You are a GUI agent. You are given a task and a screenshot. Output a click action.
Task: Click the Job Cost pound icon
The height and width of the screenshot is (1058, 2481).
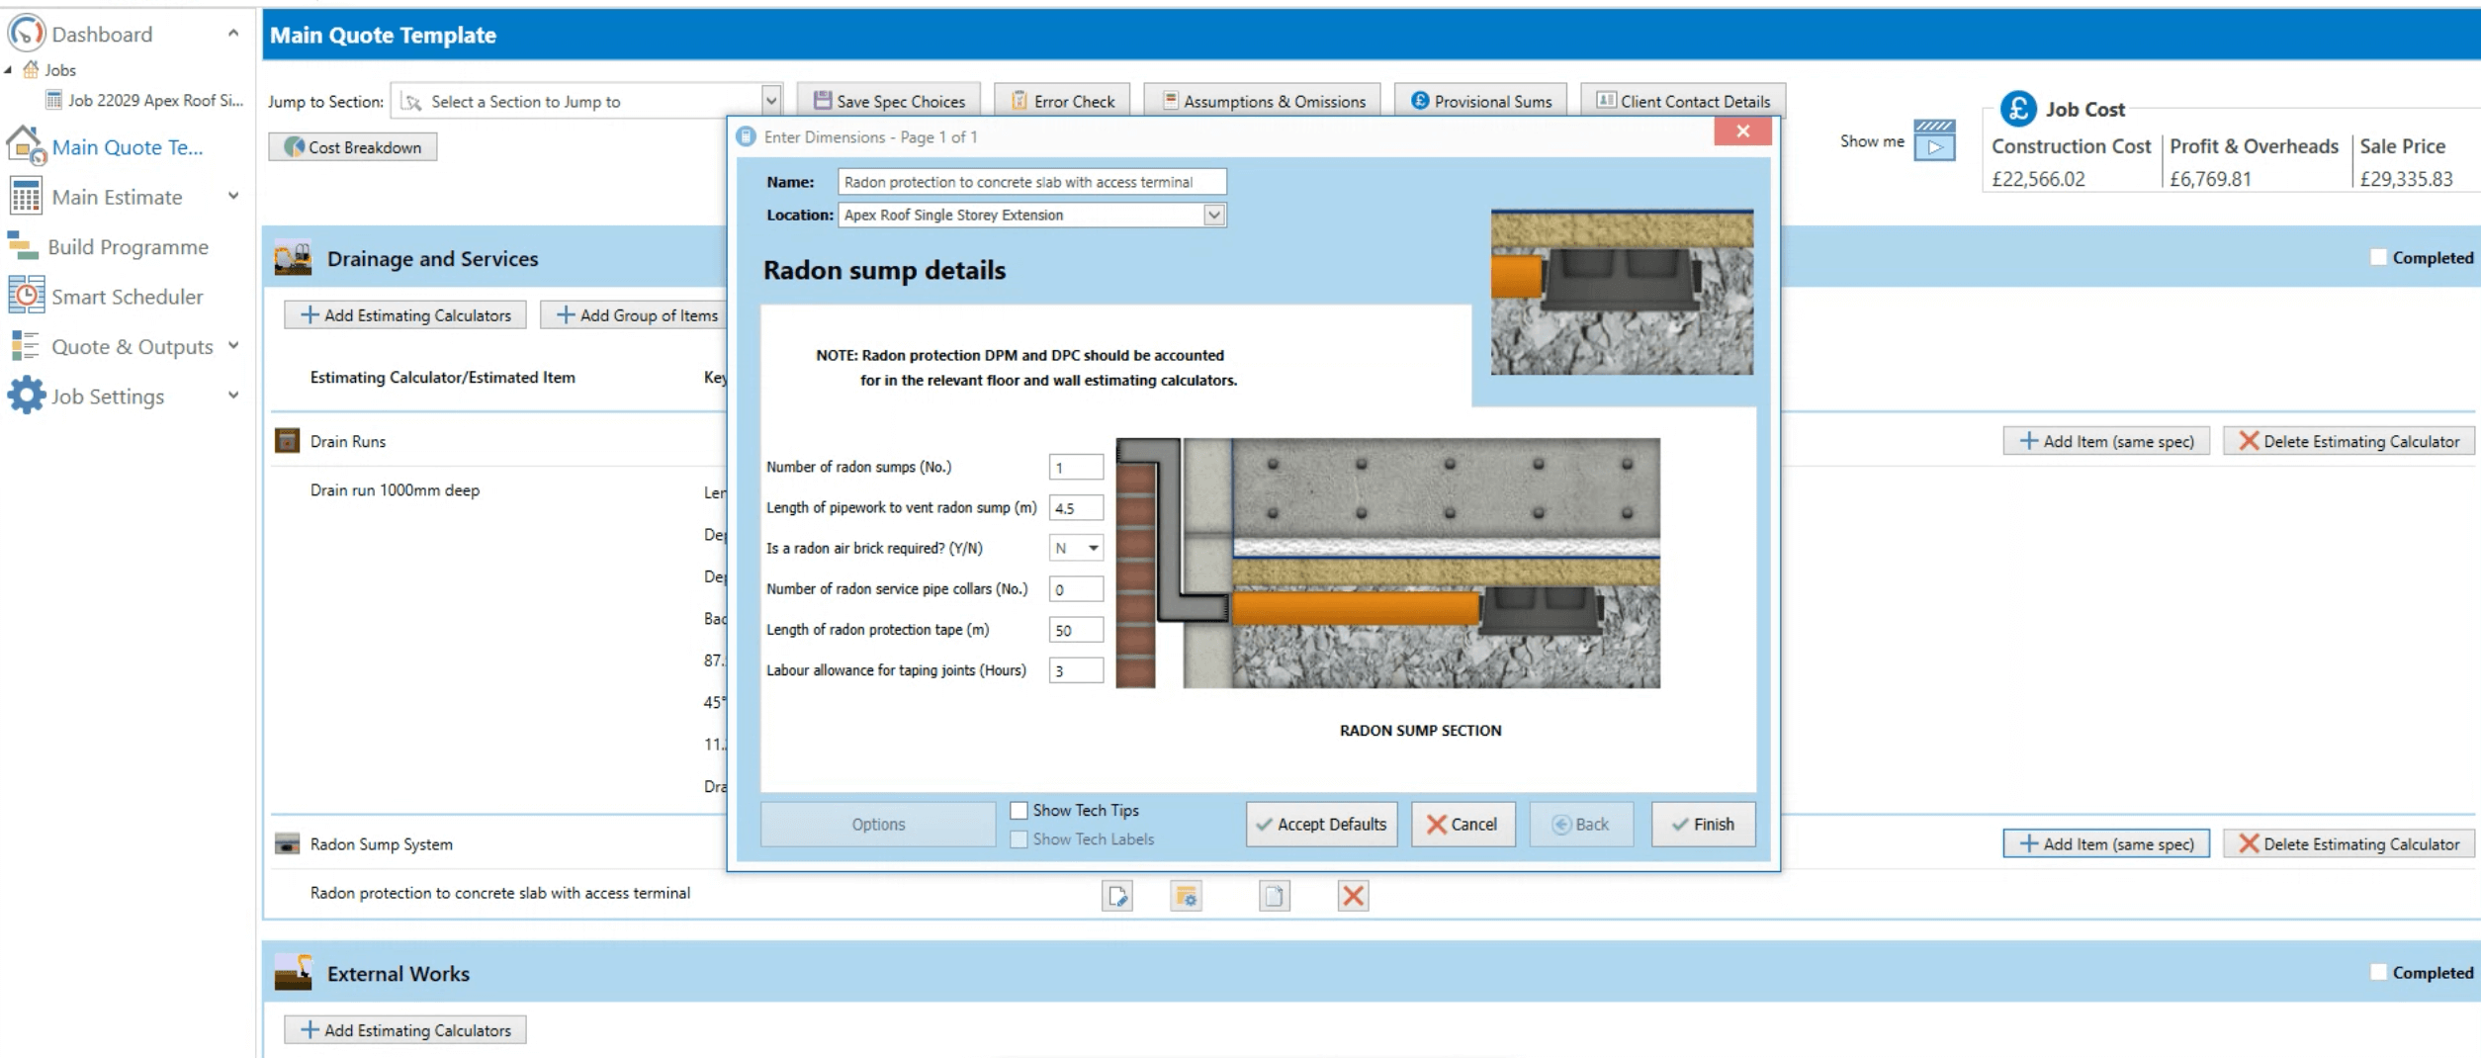pos(2018,109)
